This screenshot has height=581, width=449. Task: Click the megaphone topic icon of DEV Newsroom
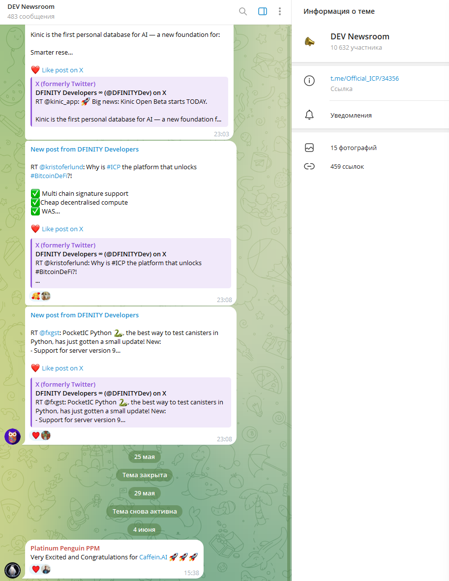pos(310,41)
